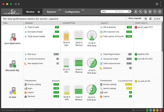Click Microsoft SQL Memory chip gauge 83.84%

point(79,62)
